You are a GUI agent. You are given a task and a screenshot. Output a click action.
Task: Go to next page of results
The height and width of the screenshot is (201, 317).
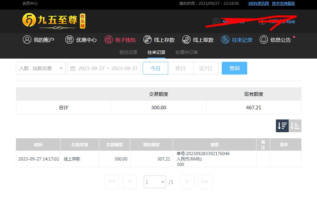pyautogui.click(x=188, y=182)
